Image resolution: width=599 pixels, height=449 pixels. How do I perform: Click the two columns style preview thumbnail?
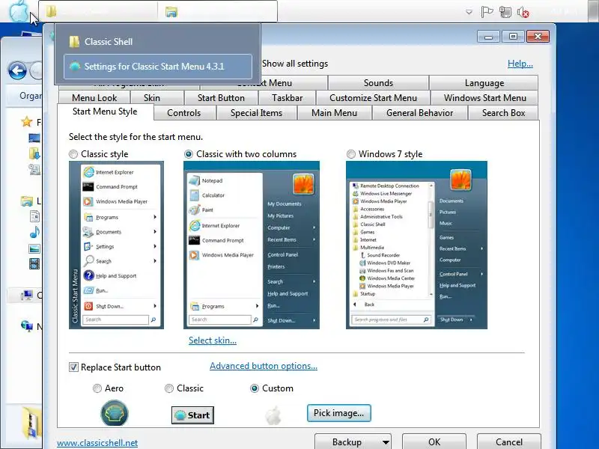252,245
